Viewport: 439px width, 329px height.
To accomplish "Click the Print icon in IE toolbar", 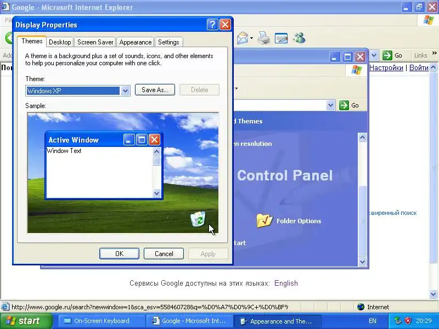I will pos(264,38).
